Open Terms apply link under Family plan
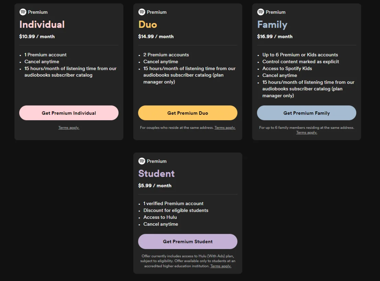 point(306,133)
